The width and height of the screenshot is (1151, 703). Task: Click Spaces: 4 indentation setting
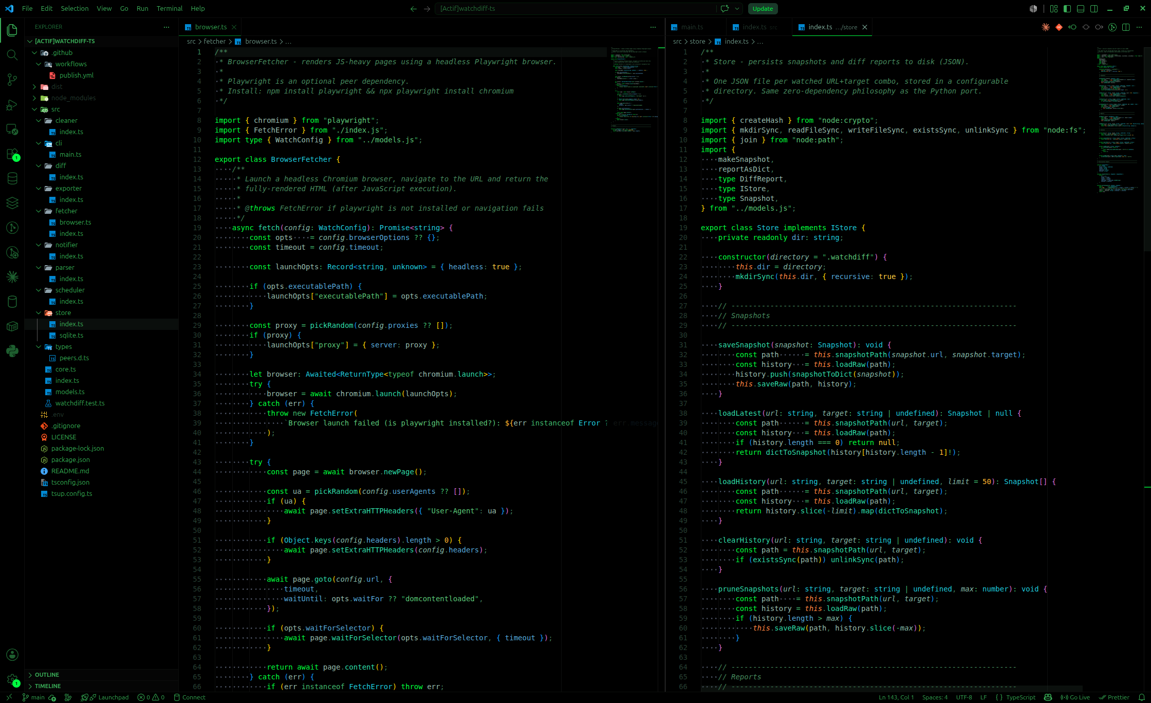point(935,697)
